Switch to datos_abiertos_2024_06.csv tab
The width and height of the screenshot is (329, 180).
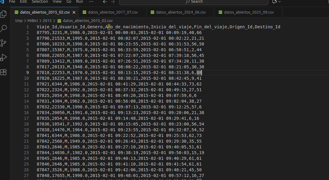pyautogui.click(x=181, y=12)
